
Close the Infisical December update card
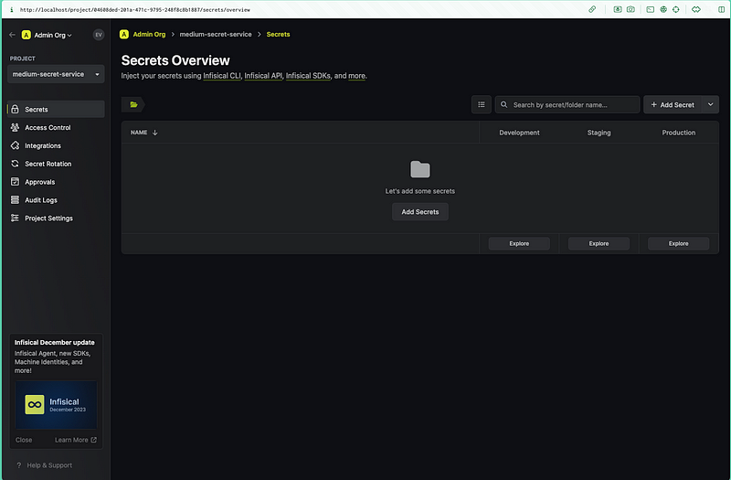24,440
